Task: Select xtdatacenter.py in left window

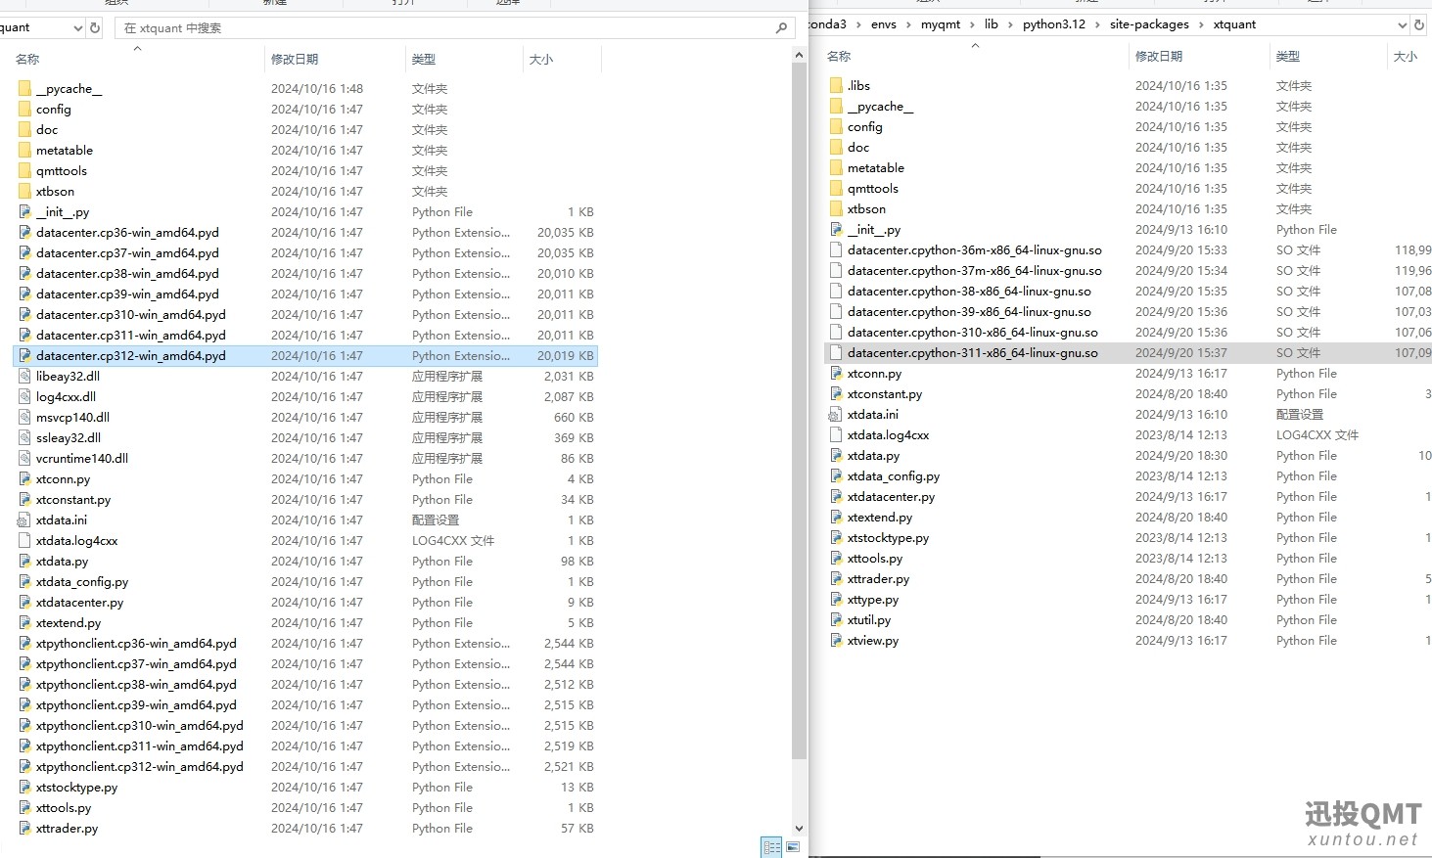Action: coord(79,602)
